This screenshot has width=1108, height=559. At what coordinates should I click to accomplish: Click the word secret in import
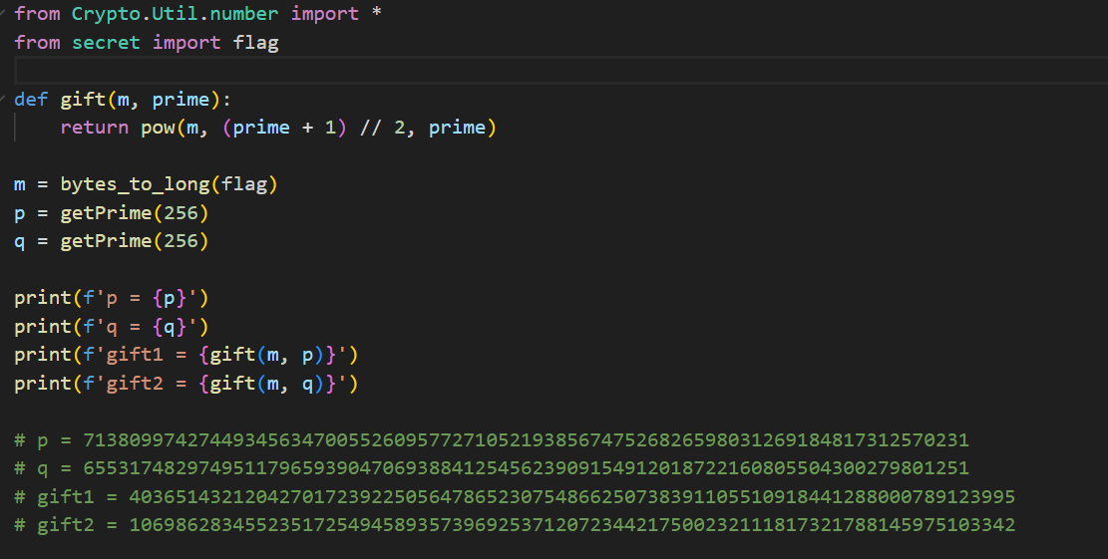106,43
